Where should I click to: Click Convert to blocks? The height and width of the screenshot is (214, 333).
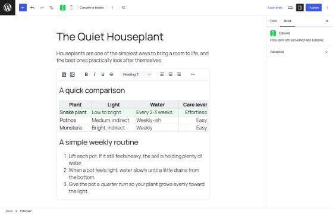[92, 8]
